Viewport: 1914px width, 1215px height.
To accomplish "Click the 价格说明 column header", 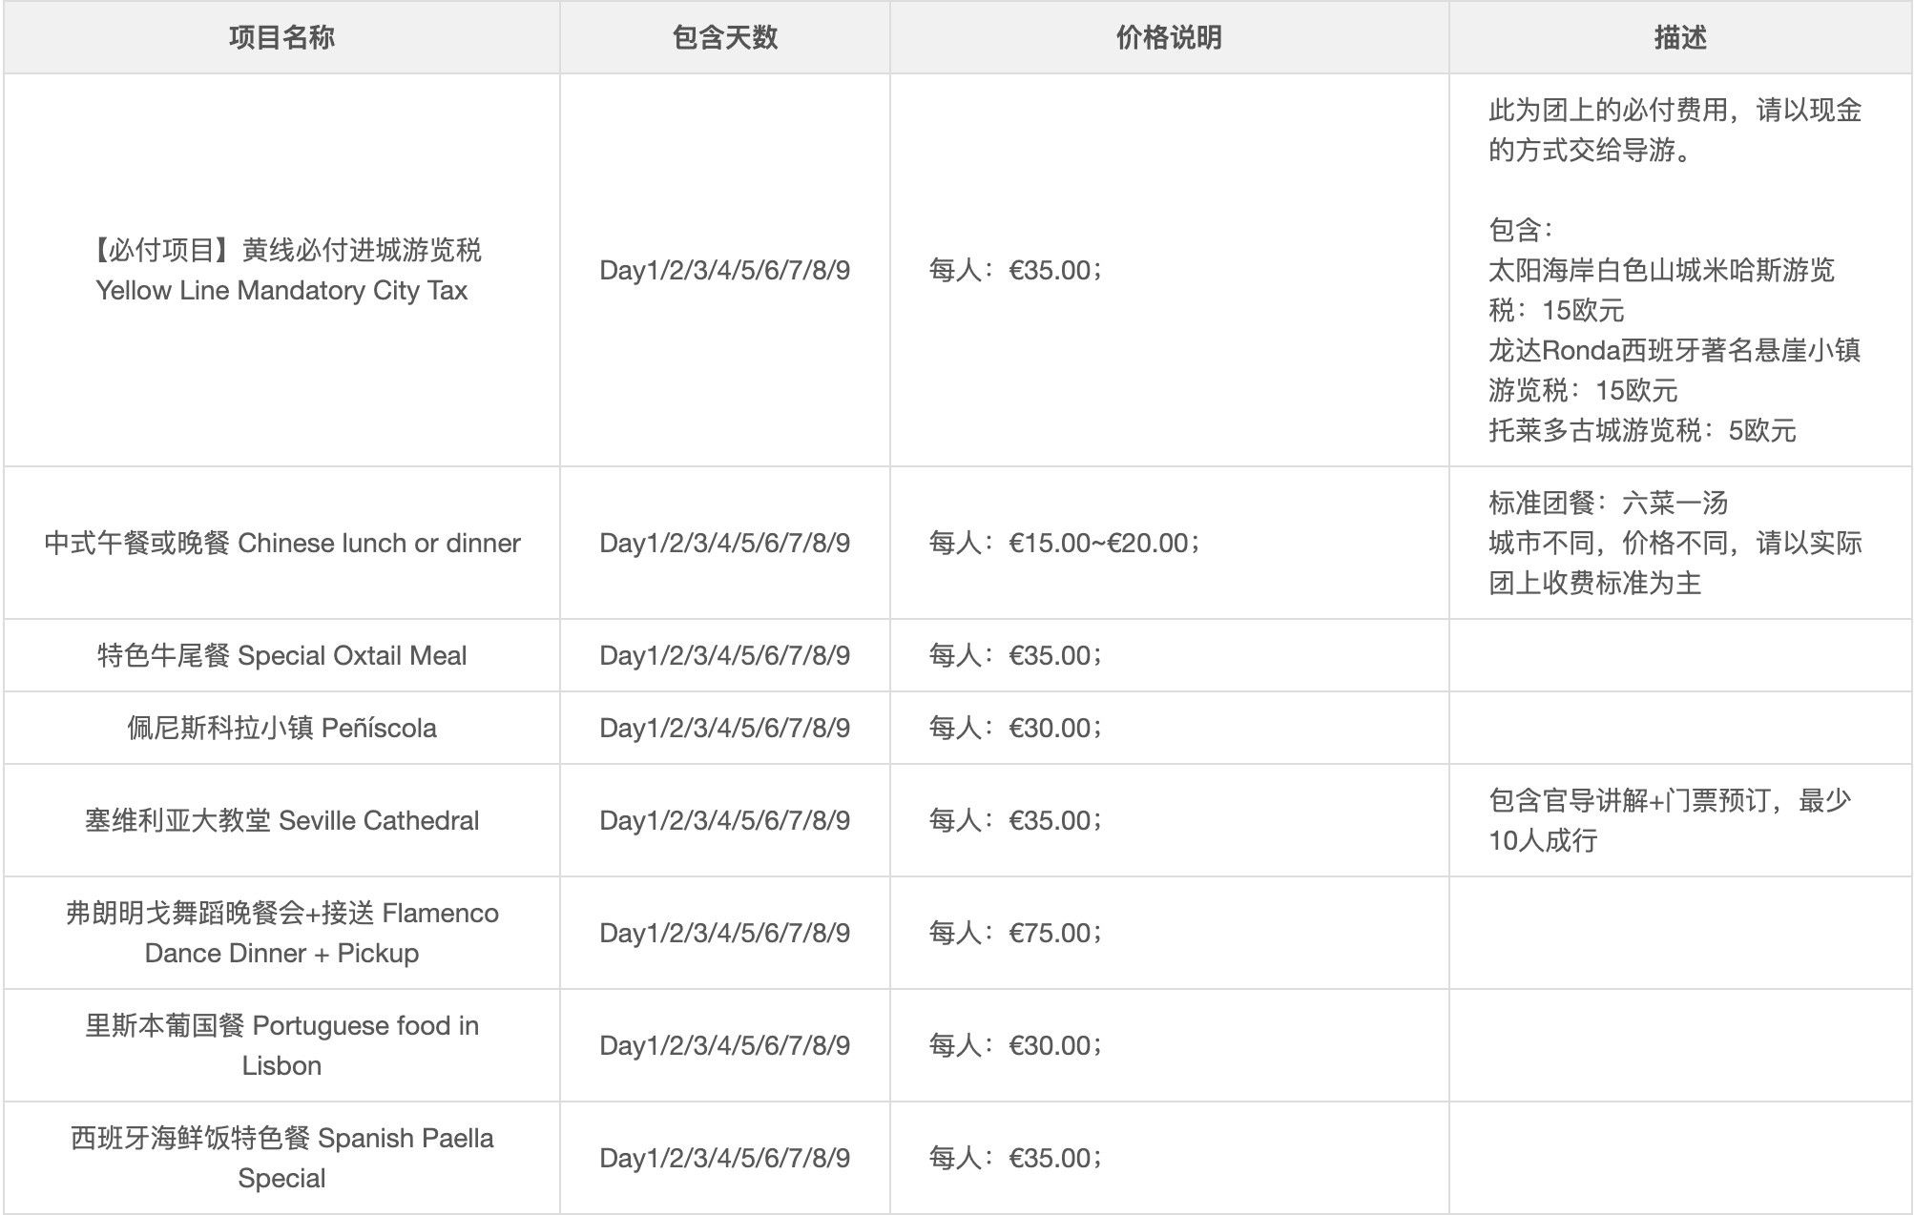I will pyautogui.click(x=1169, y=38).
